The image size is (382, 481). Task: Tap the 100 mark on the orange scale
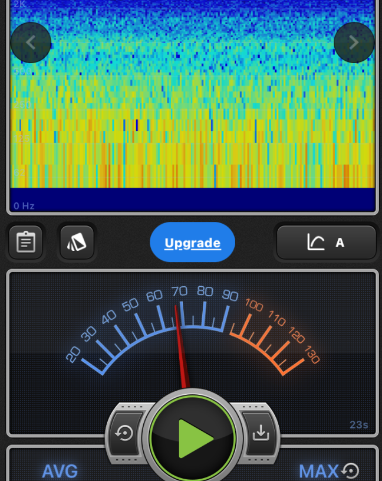click(x=253, y=305)
